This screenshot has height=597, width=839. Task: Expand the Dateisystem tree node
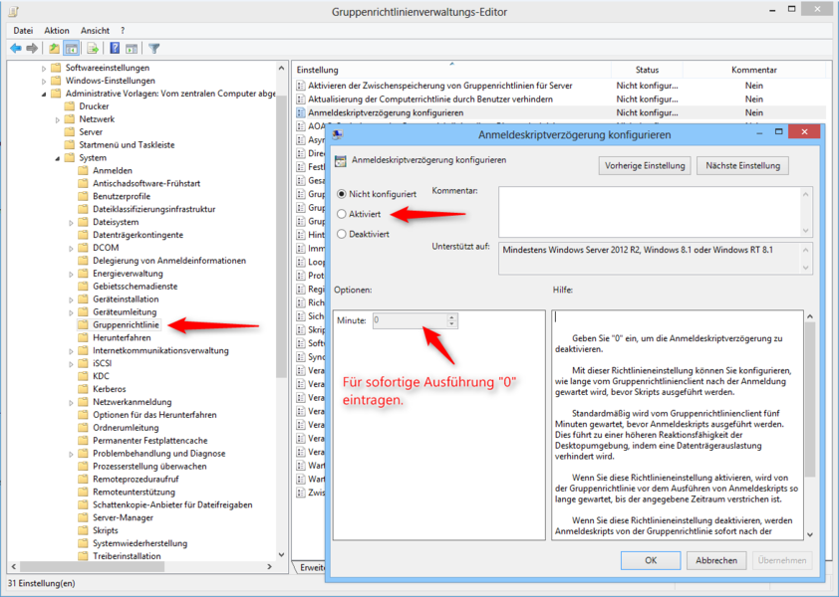pos(71,222)
